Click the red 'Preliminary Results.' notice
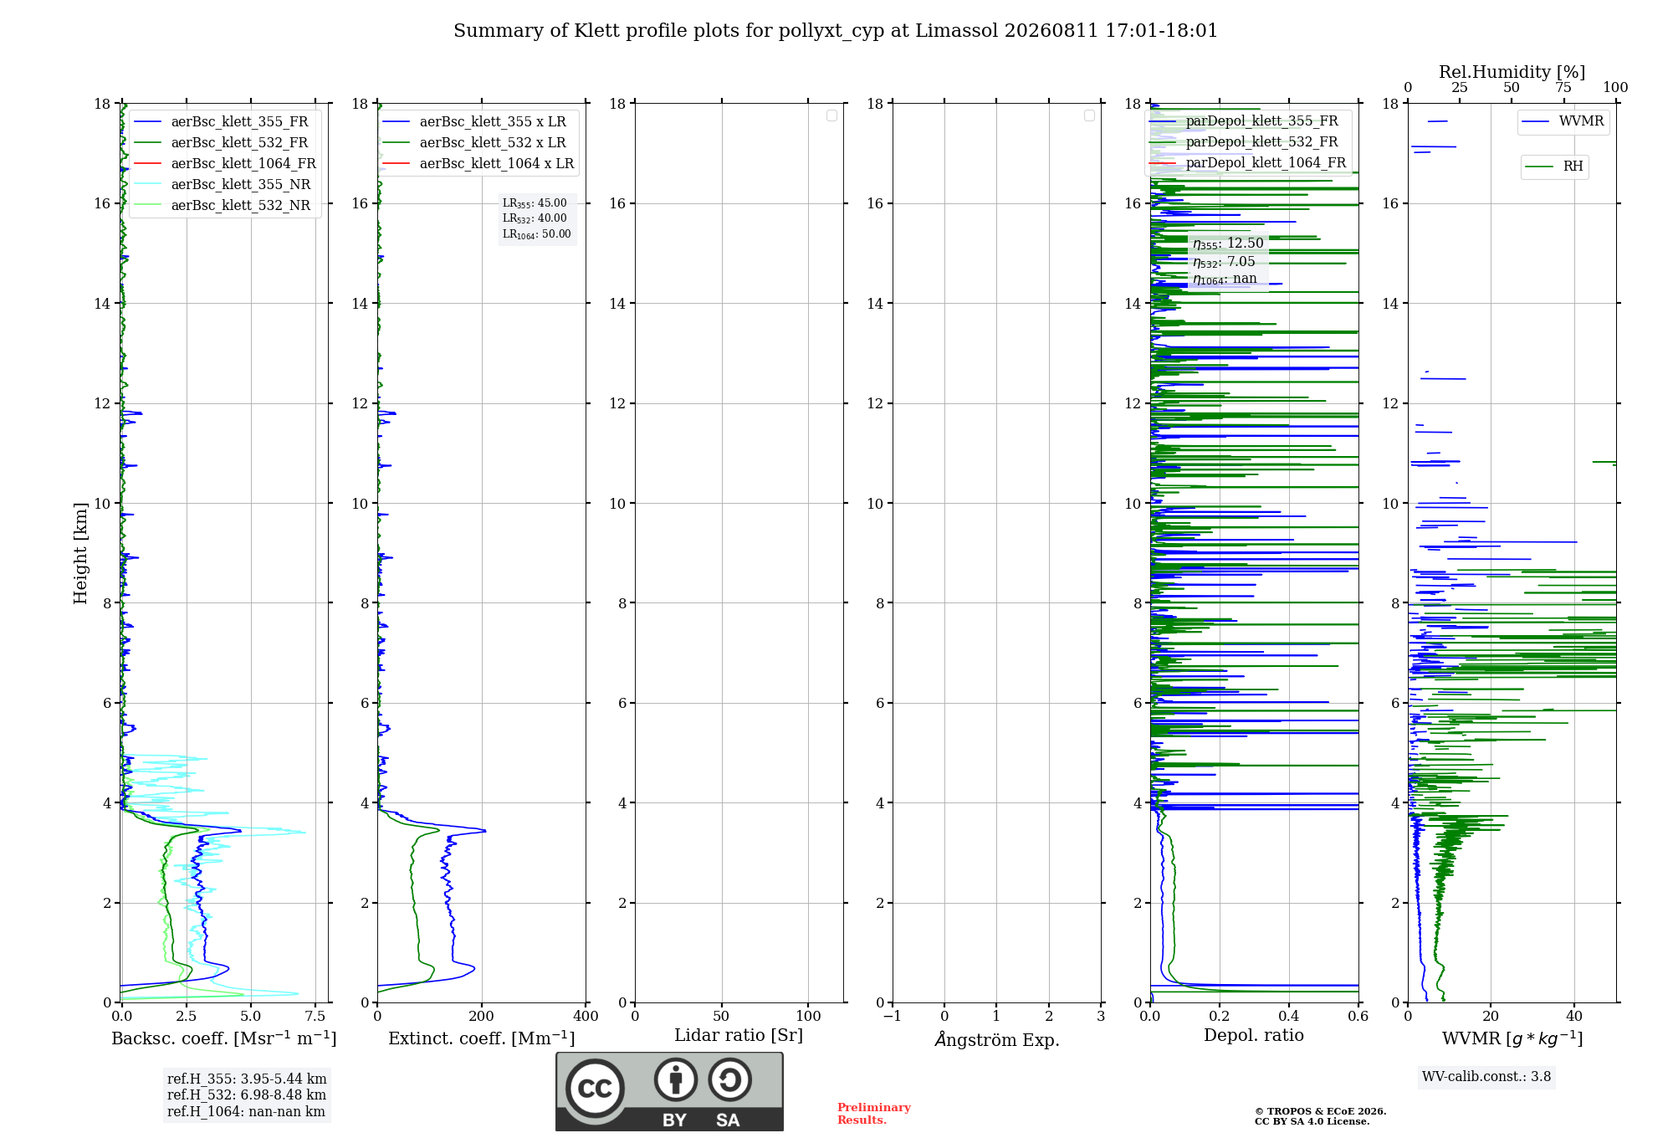The height and width of the screenshot is (1138, 1673). click(874, 1114)
